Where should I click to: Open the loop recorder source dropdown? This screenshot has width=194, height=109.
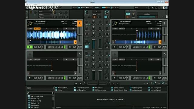87,17
